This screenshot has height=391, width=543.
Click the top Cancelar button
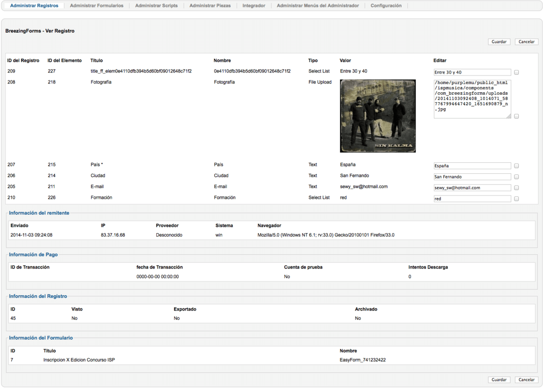[x=526, y=41]
